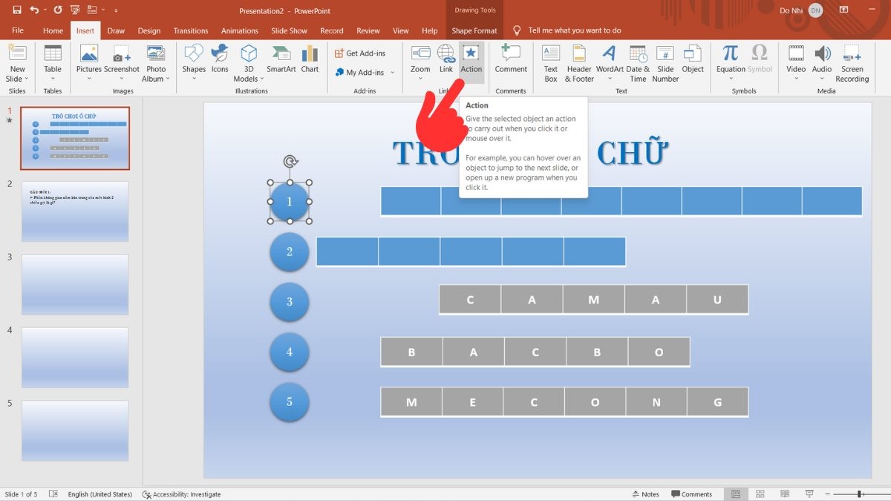The image size is (891, 501).
Task: Expand the Shapes dropdown arrow
Action: coord(194,79)
